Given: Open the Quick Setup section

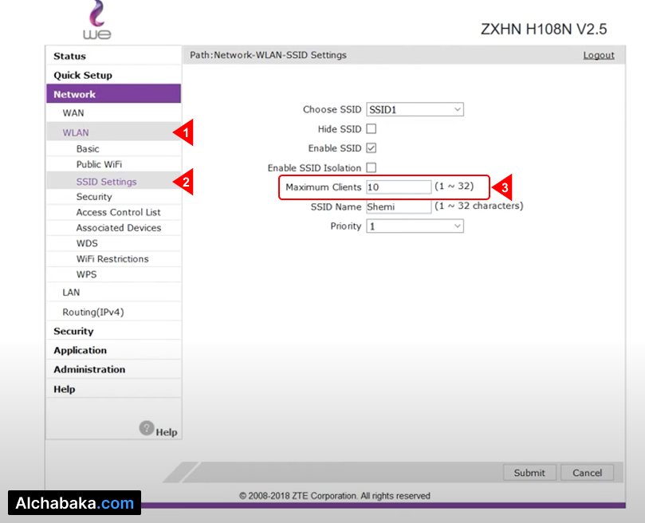Looking at the screenshot, I should (83, 75).
